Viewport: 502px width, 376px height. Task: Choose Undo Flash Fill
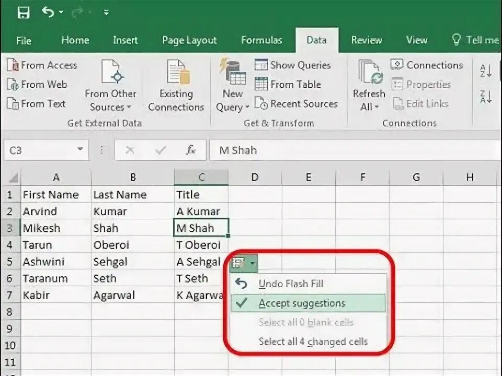309,284
